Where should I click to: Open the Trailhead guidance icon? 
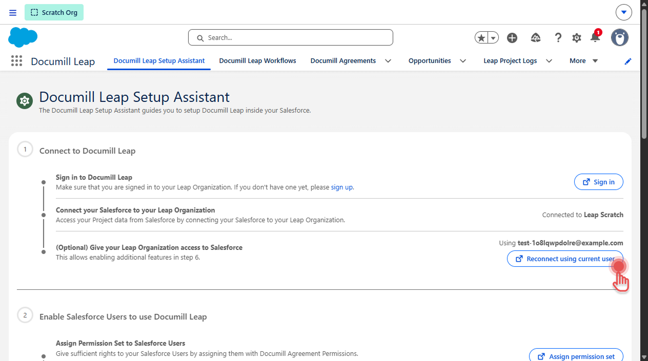(536, 38)
